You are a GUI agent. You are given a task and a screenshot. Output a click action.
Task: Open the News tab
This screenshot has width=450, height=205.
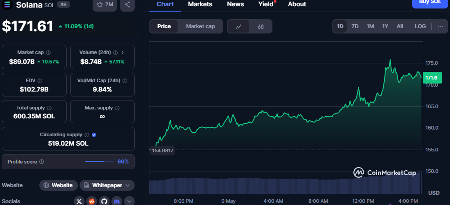pyautogui.click(x=235, y=4)
